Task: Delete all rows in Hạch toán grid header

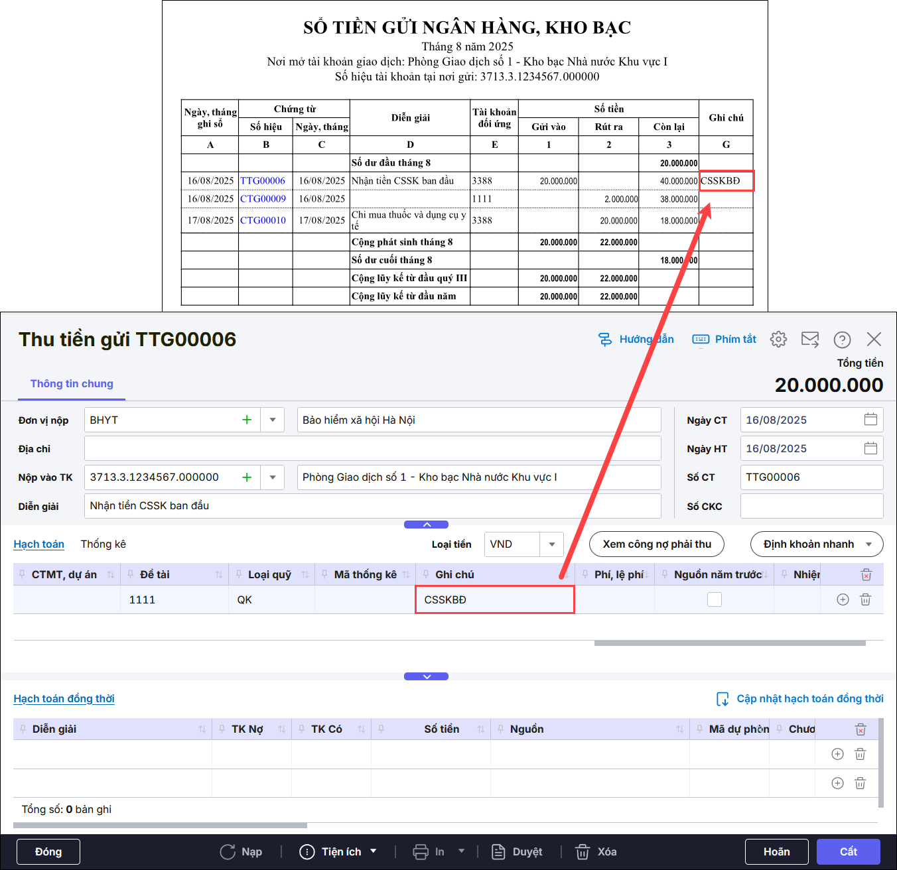Action: click(x=866, y=575)
